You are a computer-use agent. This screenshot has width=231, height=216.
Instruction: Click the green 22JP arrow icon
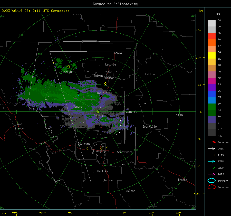click(211, 168)
